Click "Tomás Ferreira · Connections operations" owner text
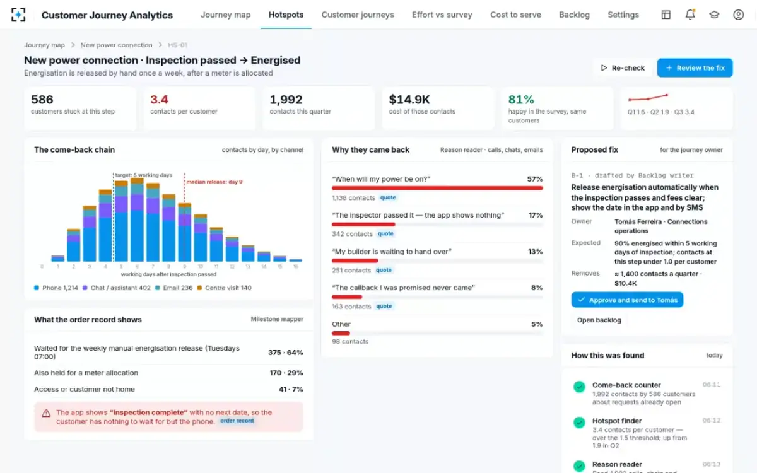Image resolution: width=757 pixels, height=473 pixels. [661, 226]
